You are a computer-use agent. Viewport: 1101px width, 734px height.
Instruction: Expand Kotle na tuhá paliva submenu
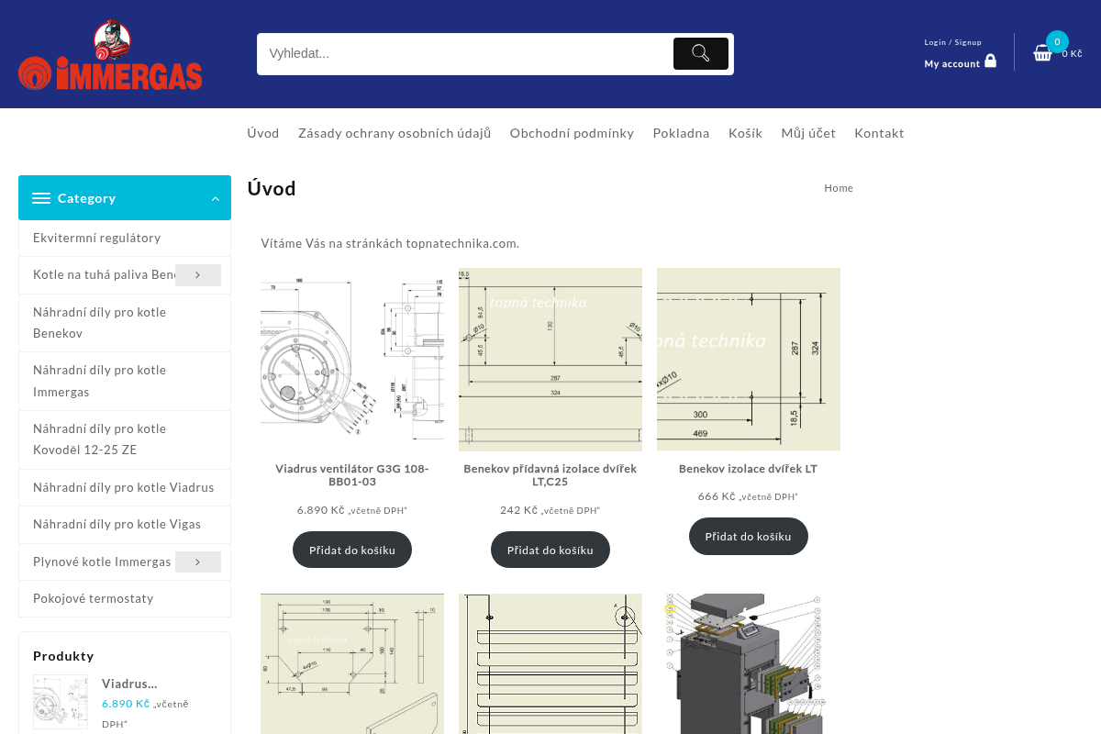pos(198,275)
